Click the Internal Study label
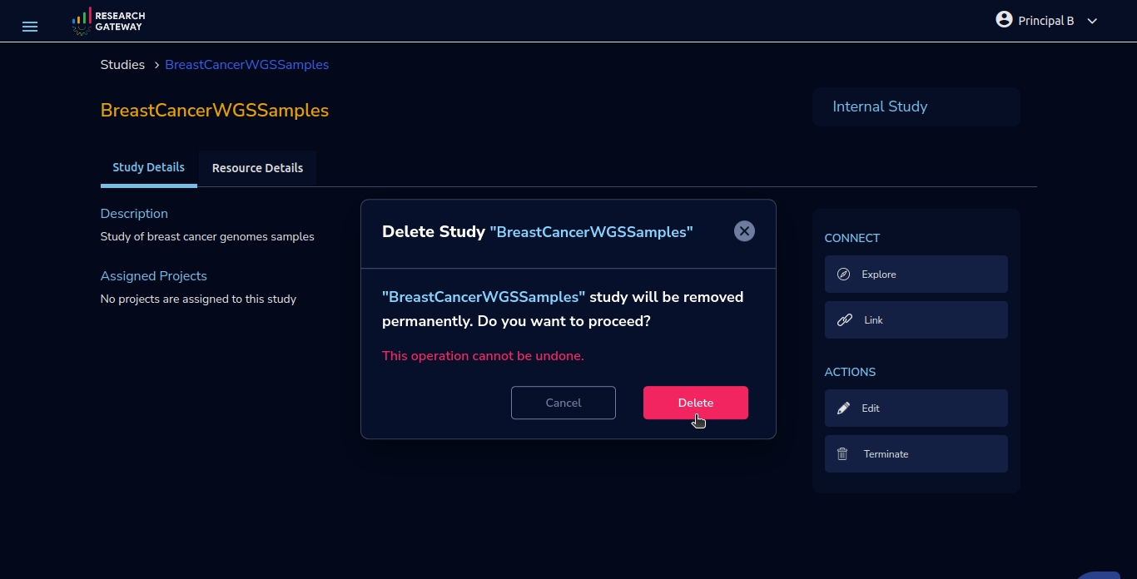This screenshot has width=1137, height=579. point(880,106)
